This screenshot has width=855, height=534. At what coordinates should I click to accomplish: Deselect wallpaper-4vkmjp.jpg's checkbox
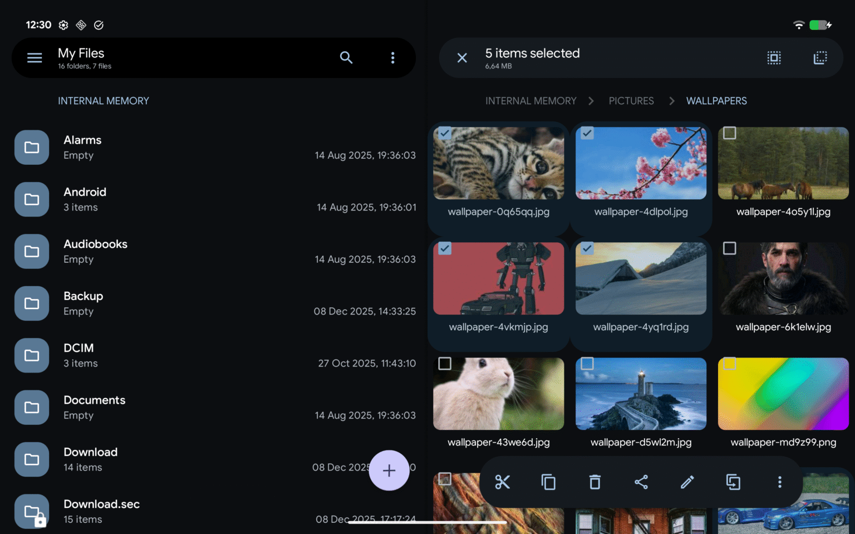pyautogui.click(x=445, y=248)
